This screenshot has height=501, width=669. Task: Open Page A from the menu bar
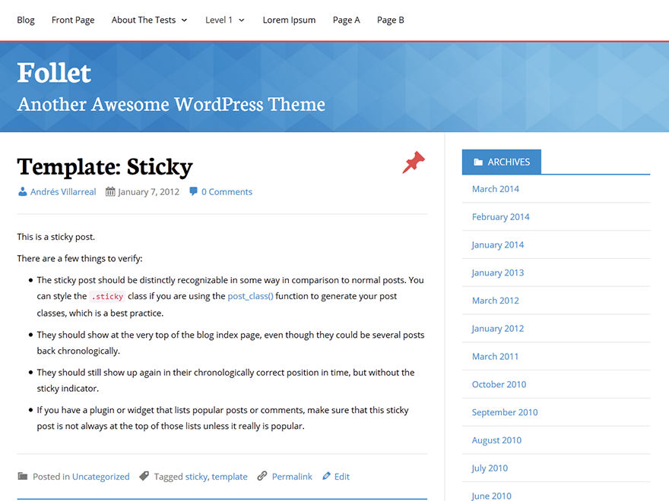tap(346, 20)
